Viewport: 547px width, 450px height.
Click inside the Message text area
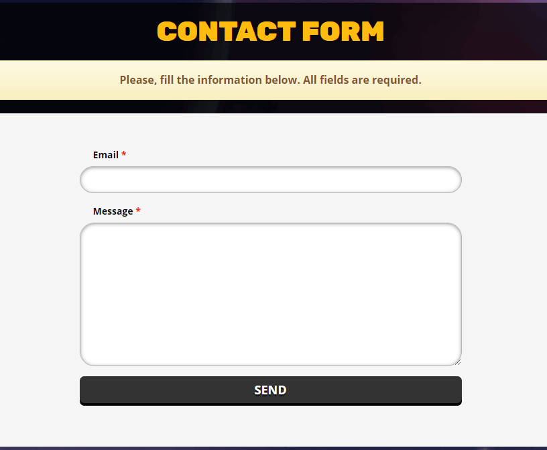(270, 294)
